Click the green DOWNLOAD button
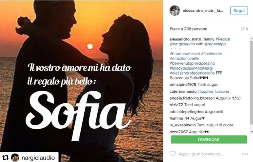Image resolution: width=253 pixels, height=162 pixels. [209, 139]
